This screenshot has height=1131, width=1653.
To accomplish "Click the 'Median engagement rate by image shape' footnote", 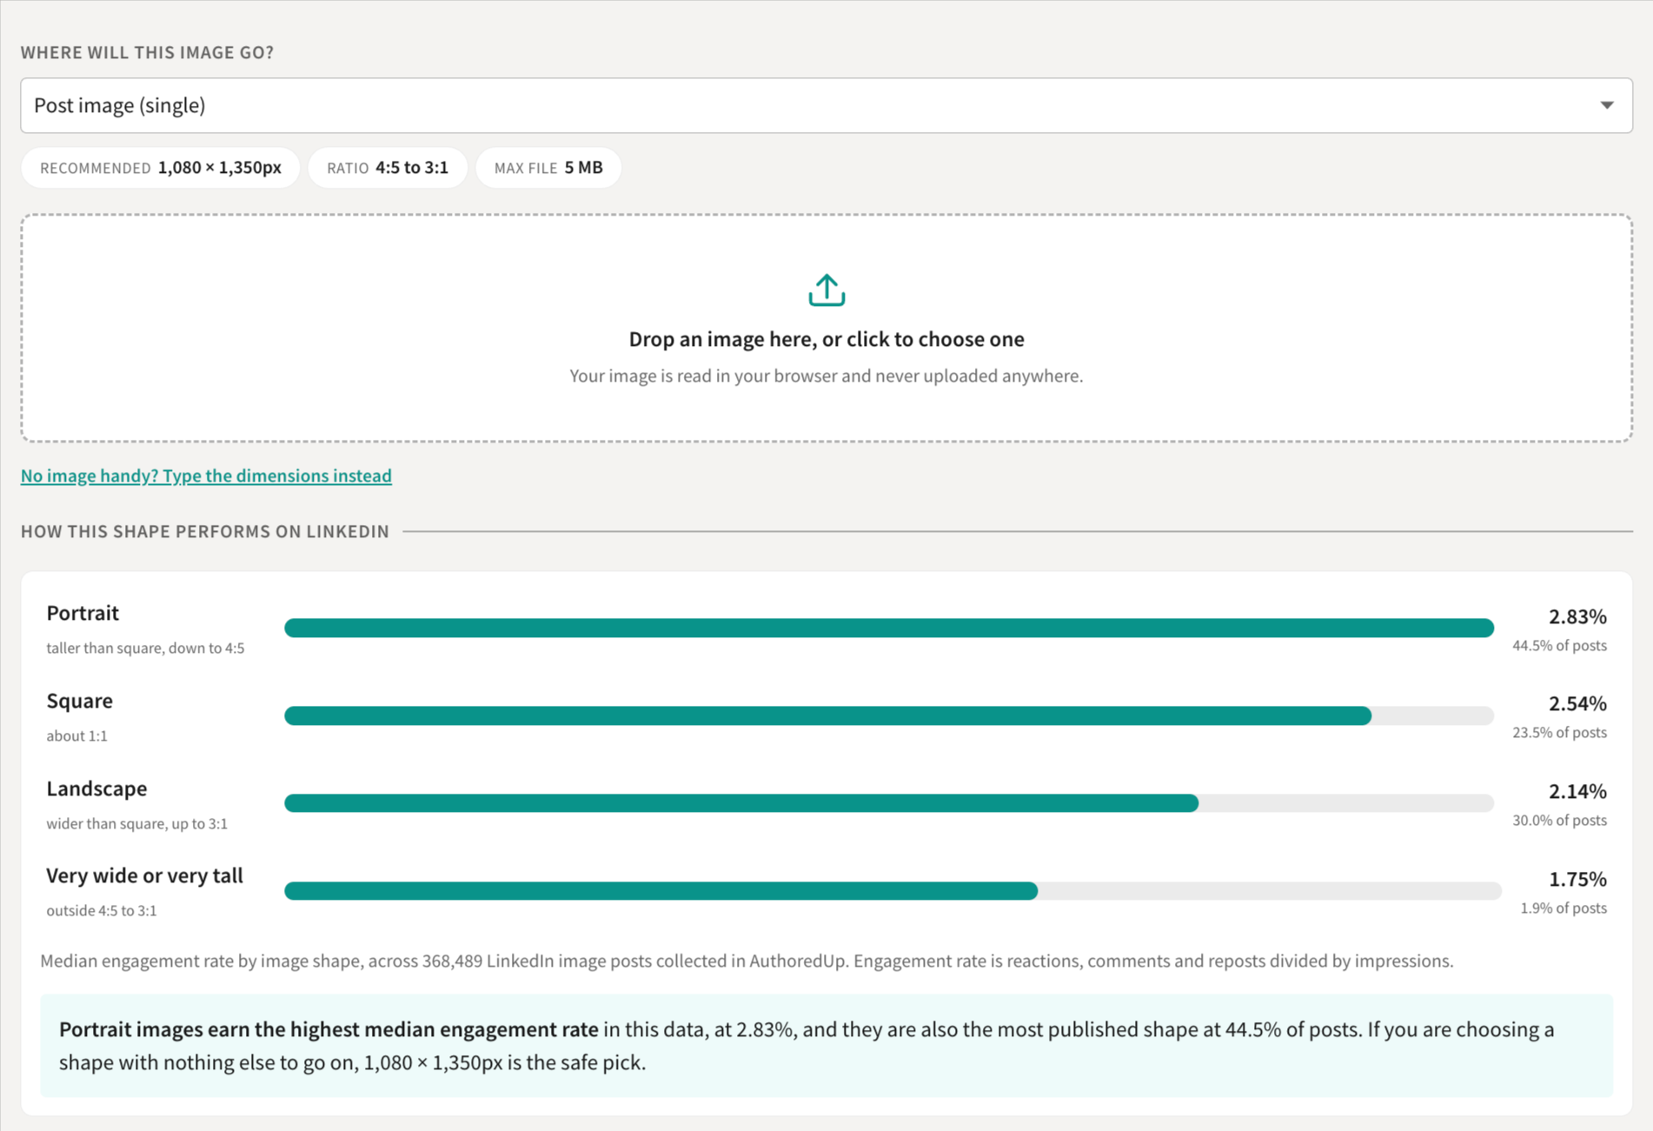I will coord(747,961).
